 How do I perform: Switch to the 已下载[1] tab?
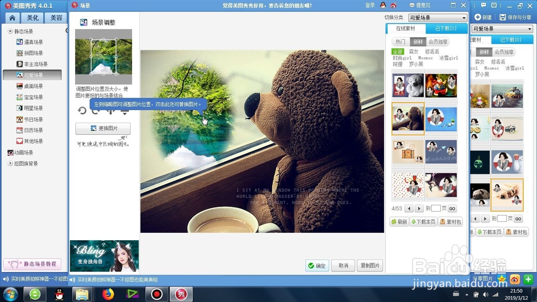(446, 28)
